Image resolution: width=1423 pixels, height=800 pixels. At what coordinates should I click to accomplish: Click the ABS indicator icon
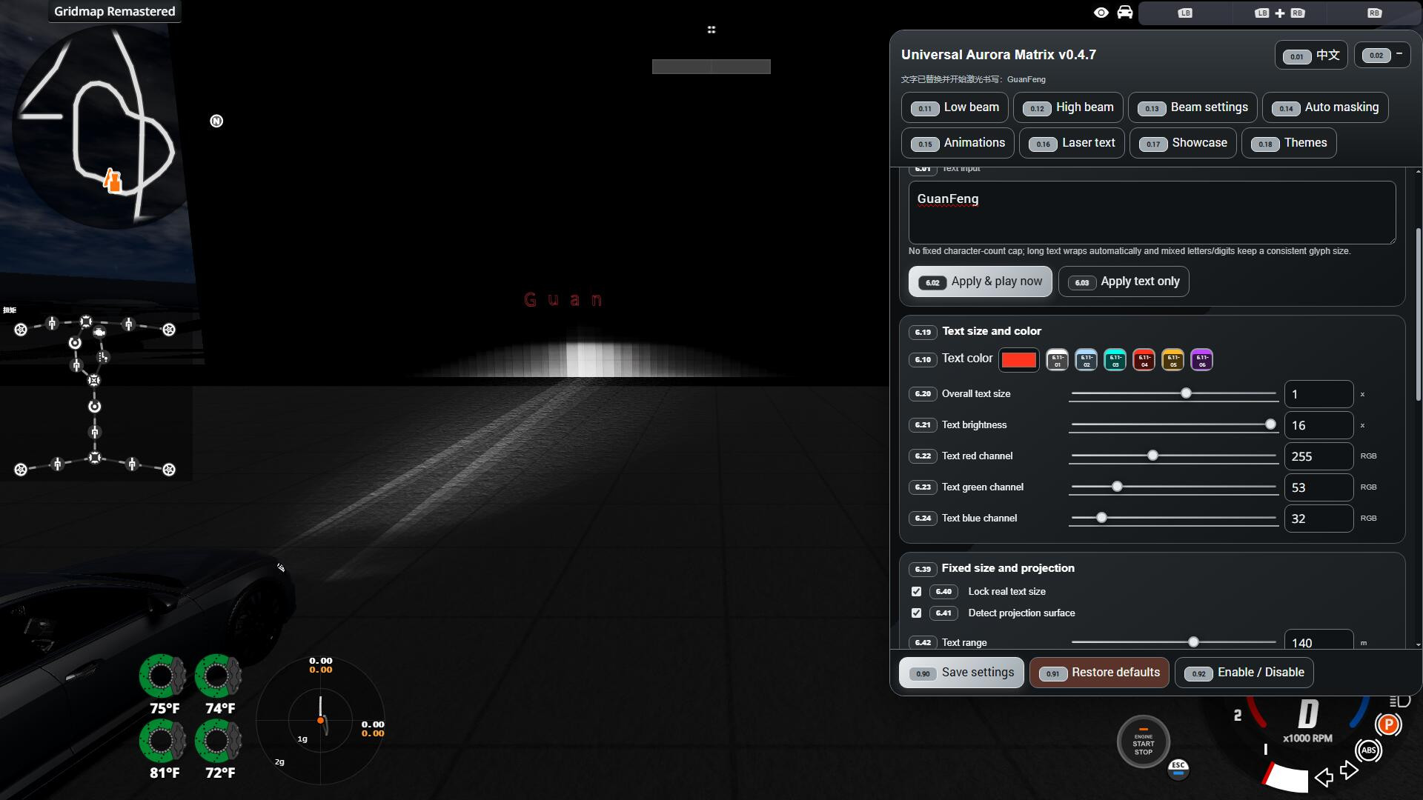(1369, 750)
